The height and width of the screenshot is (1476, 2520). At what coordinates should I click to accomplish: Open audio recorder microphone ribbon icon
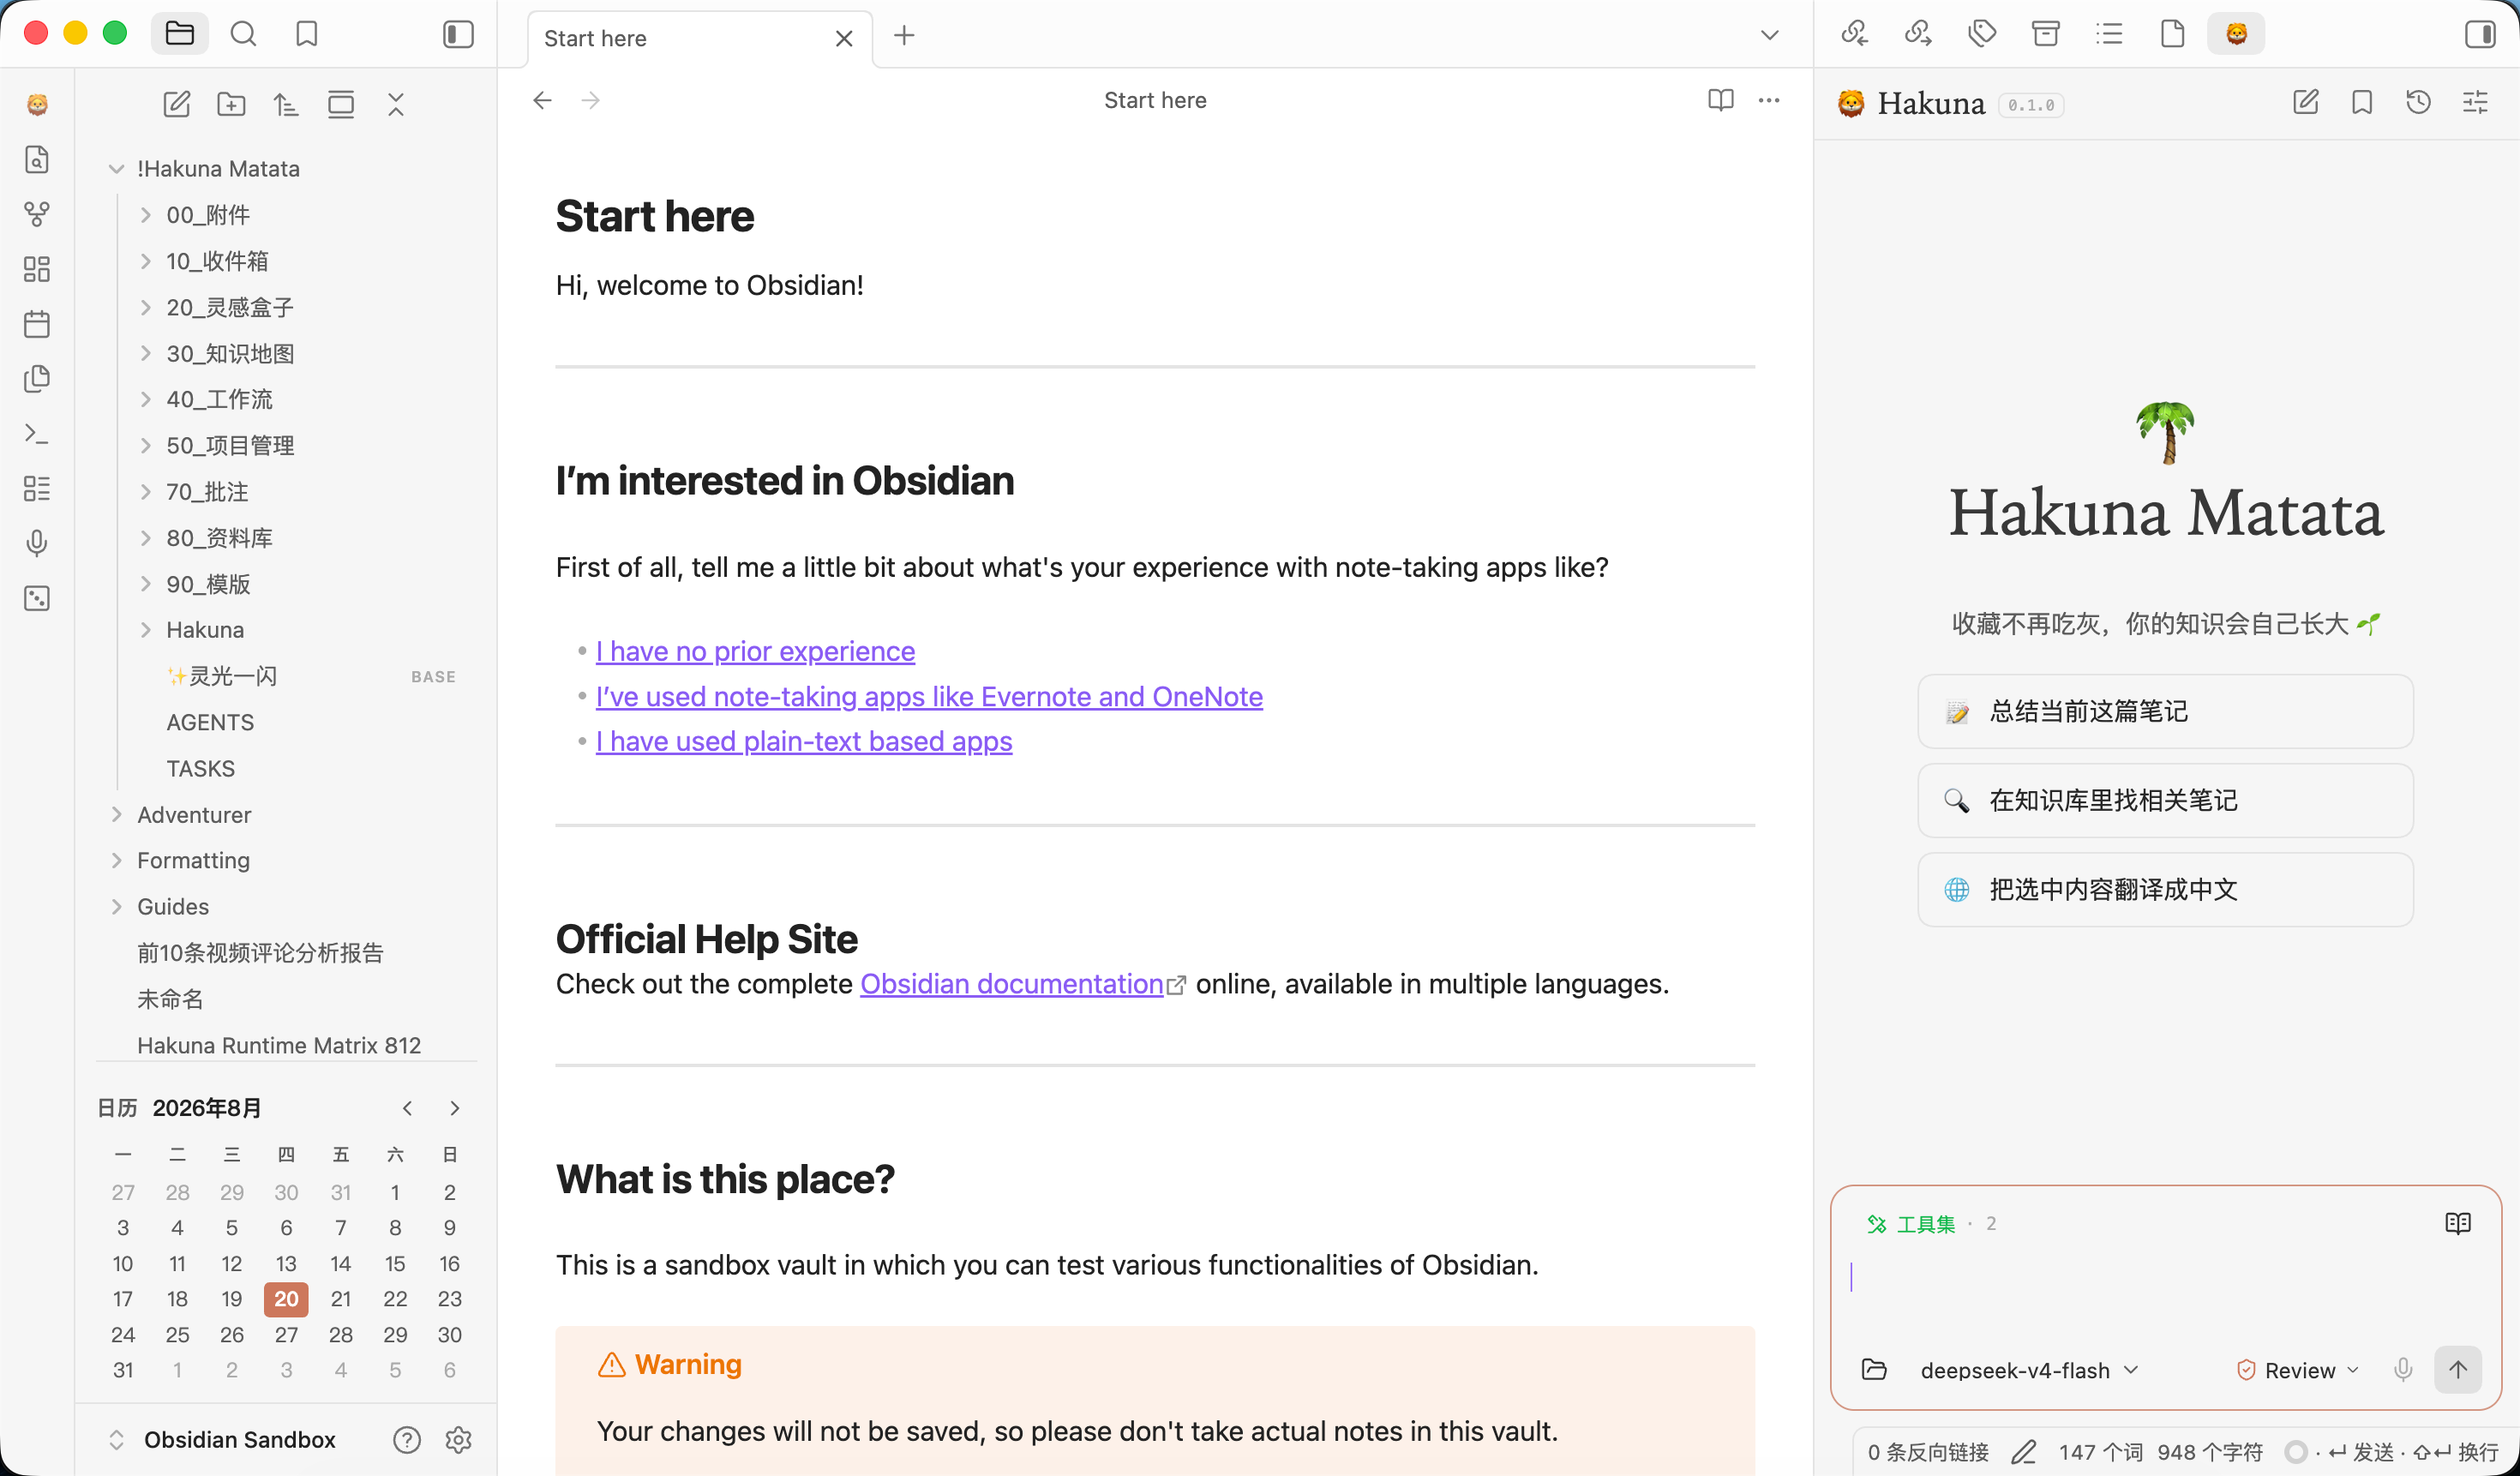[x=37, y=543]
